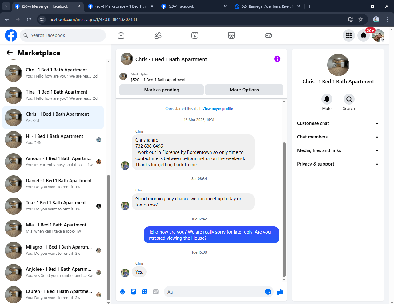Open the Gaming controller icon
Image resolution: width=394 pixels, height=304 pixels.
[268, 35]
